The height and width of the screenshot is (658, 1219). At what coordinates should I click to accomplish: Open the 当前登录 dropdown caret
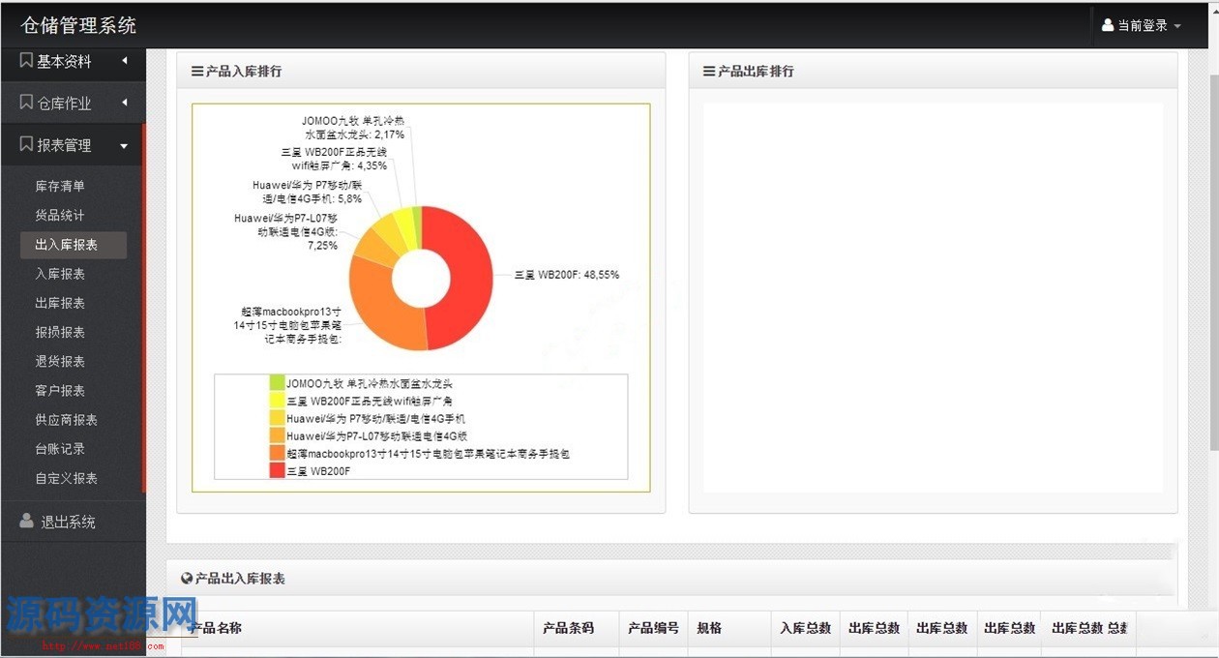[x=1177, y=26]
